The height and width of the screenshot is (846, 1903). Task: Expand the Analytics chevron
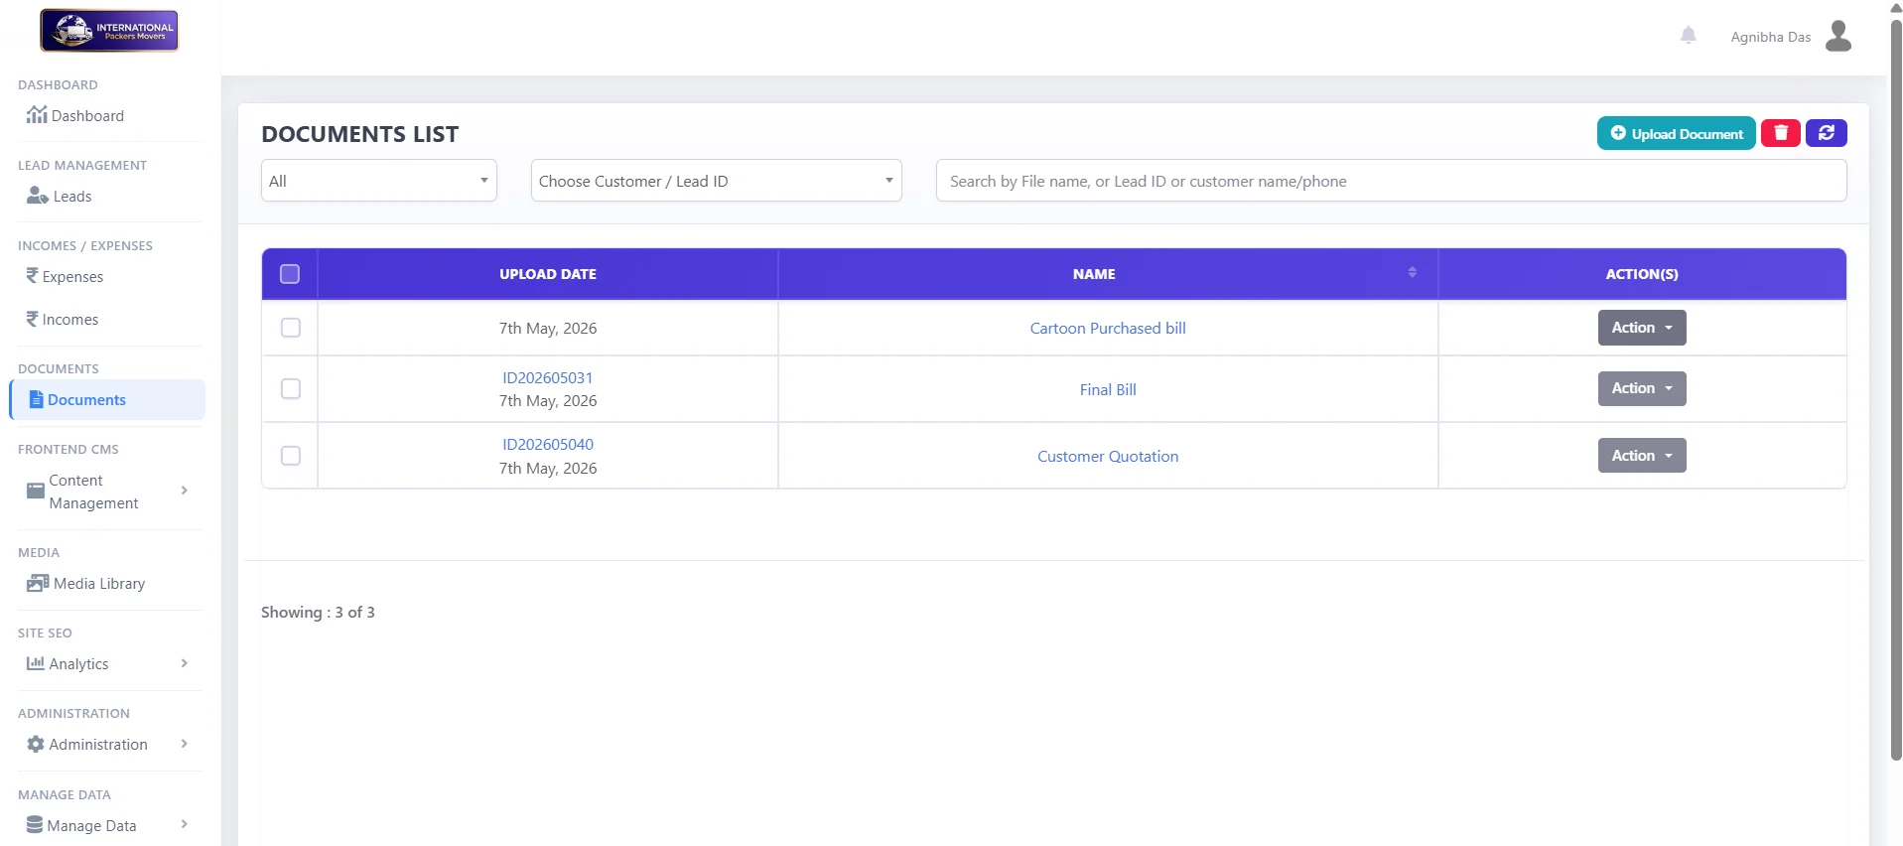[185, 663]
